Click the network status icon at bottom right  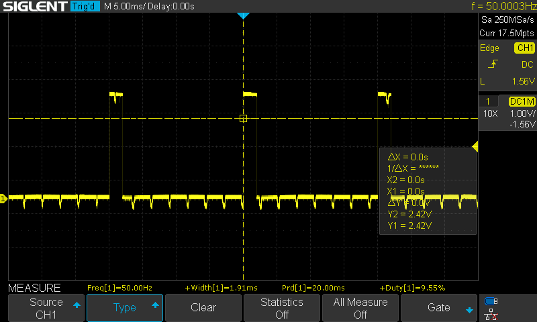click(491, 313)
